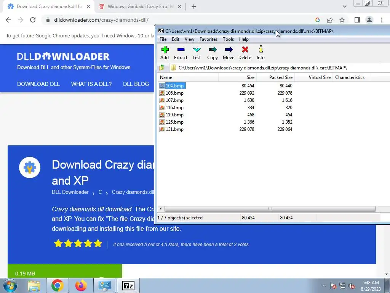
Task: Toggle Chrome side panel icon
Action: [357, 20]
